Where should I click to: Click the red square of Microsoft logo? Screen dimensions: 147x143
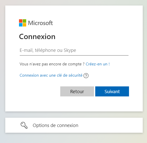pyautogui.click(x=21, y=21)
